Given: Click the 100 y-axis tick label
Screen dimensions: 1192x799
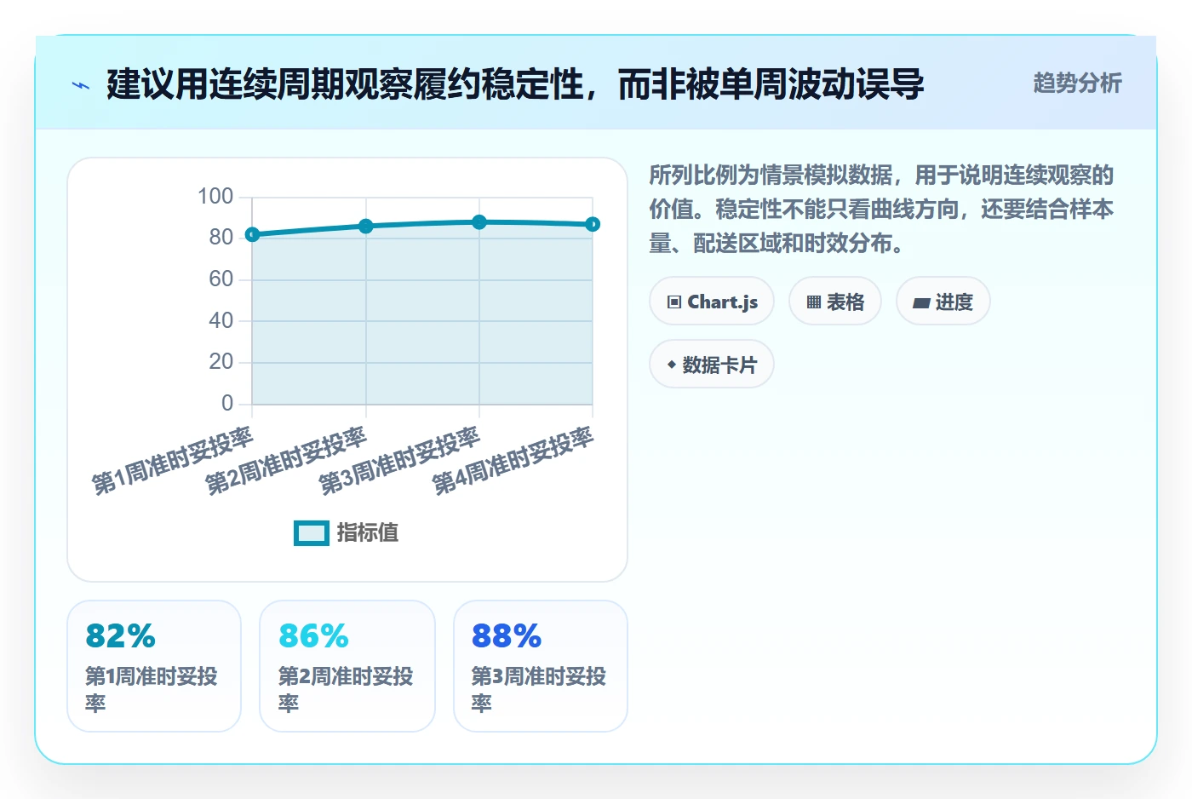Looking at the screenshot, I should pyautogui.click(x=215, y=197).
